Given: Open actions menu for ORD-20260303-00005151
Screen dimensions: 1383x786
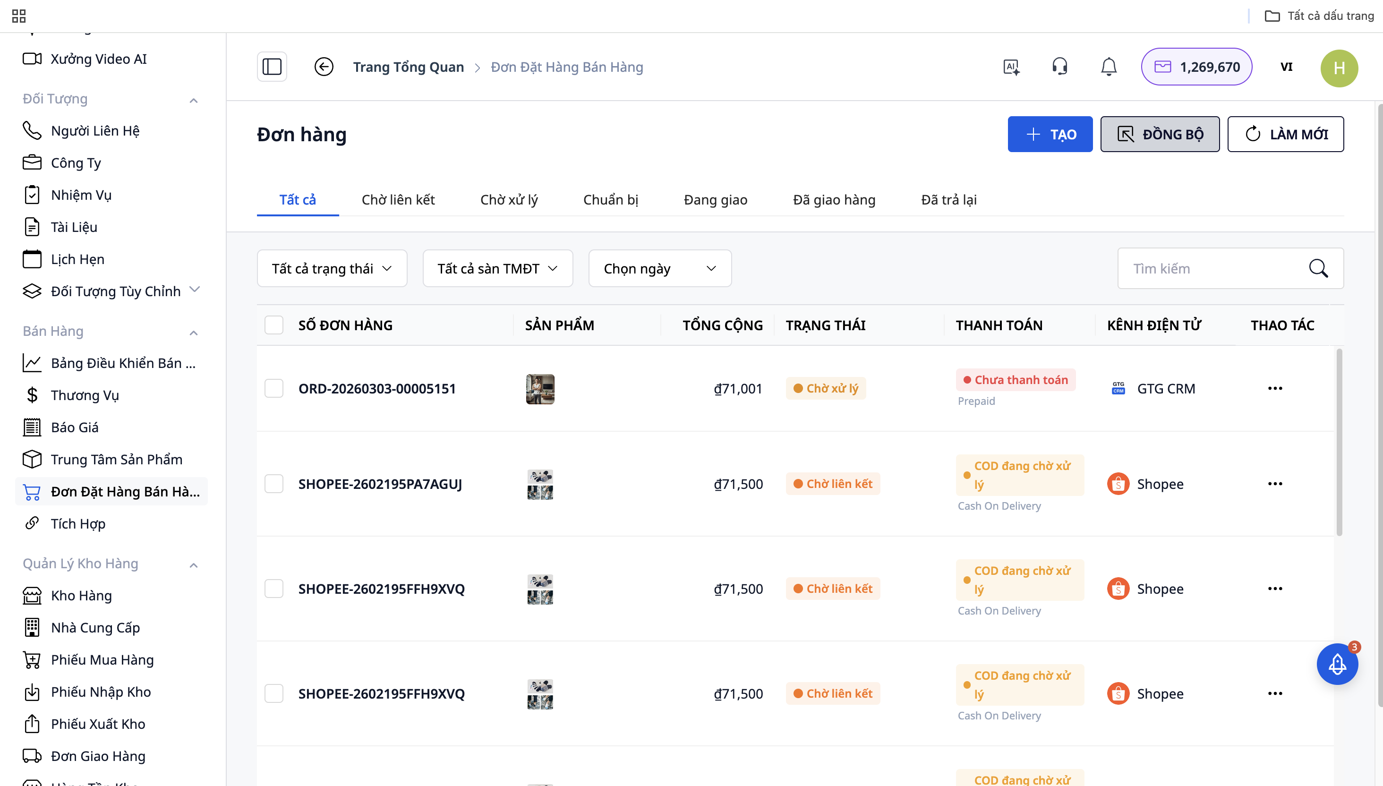Looking at the screenshot, I should [x=1275, y=388].
